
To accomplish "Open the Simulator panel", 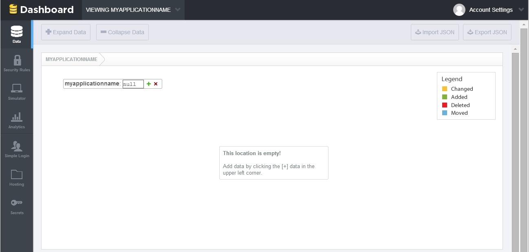I will 16,92.
